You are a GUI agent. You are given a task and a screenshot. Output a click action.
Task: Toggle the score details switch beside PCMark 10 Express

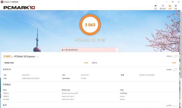[x=175, y=56]
